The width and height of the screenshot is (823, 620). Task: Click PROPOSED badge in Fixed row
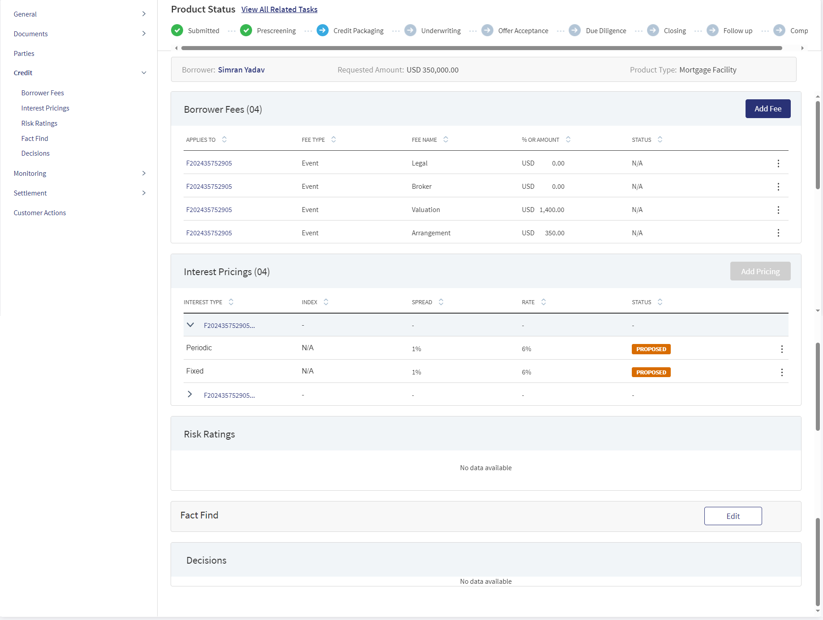651,372
